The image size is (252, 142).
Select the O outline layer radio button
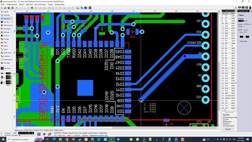pos(32,135)
